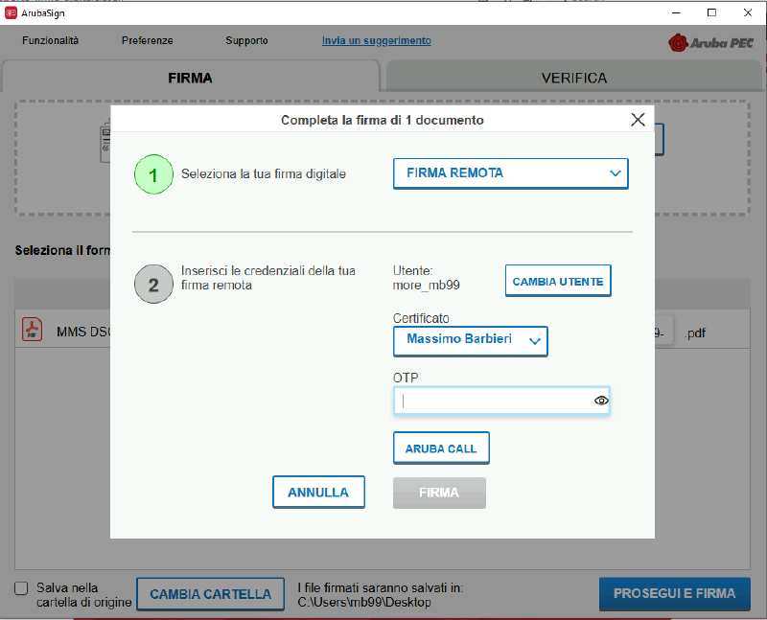Enable Salva nella cartella di origine checkbox
This screenshot has width=767, height=620.
tap(21, 587)
